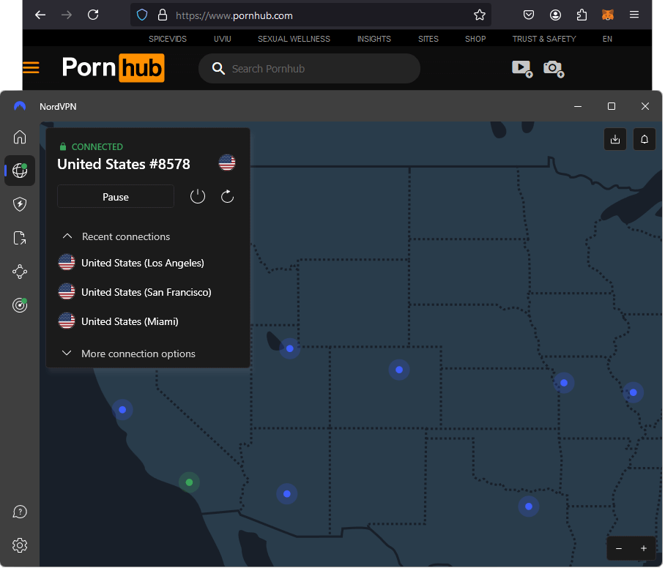Expand More connection options
The width and height of the screenshot is (665, 568).
128,354
